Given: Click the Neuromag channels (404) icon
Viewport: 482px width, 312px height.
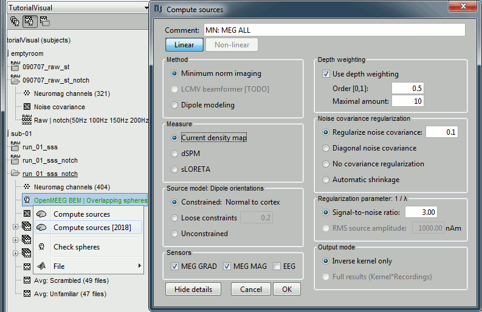Looking at the screenshot, I should tap(27, 187).
